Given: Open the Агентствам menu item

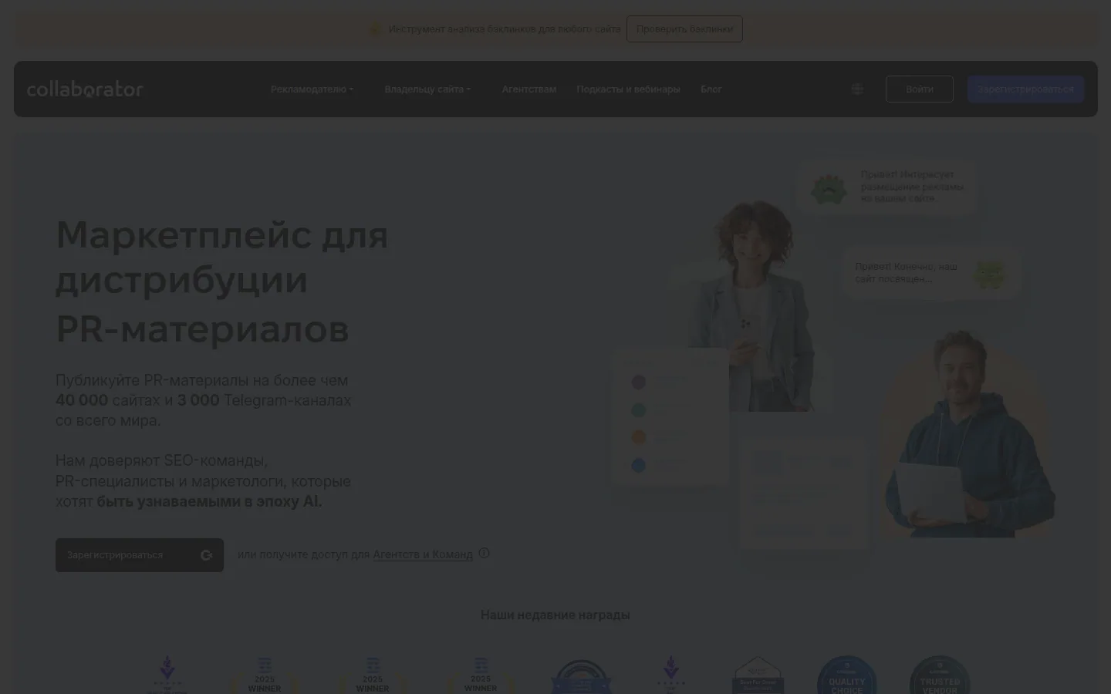Looking at the screenshot, I should pos(528,89).
